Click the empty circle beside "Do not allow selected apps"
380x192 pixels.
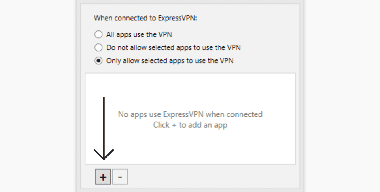98,48
